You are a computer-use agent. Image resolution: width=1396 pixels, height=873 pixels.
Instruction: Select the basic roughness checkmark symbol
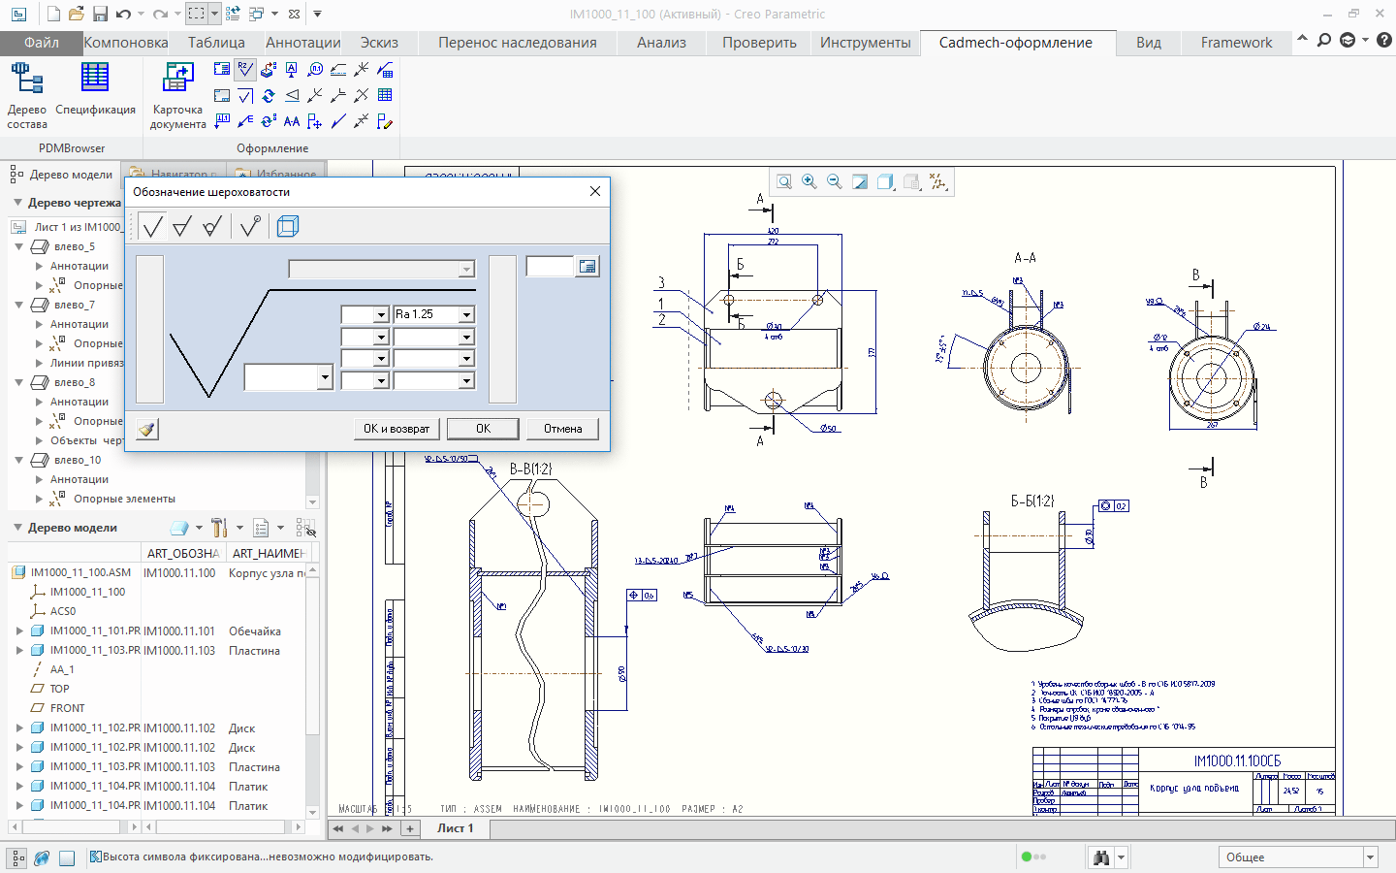[x=152, y=227]
